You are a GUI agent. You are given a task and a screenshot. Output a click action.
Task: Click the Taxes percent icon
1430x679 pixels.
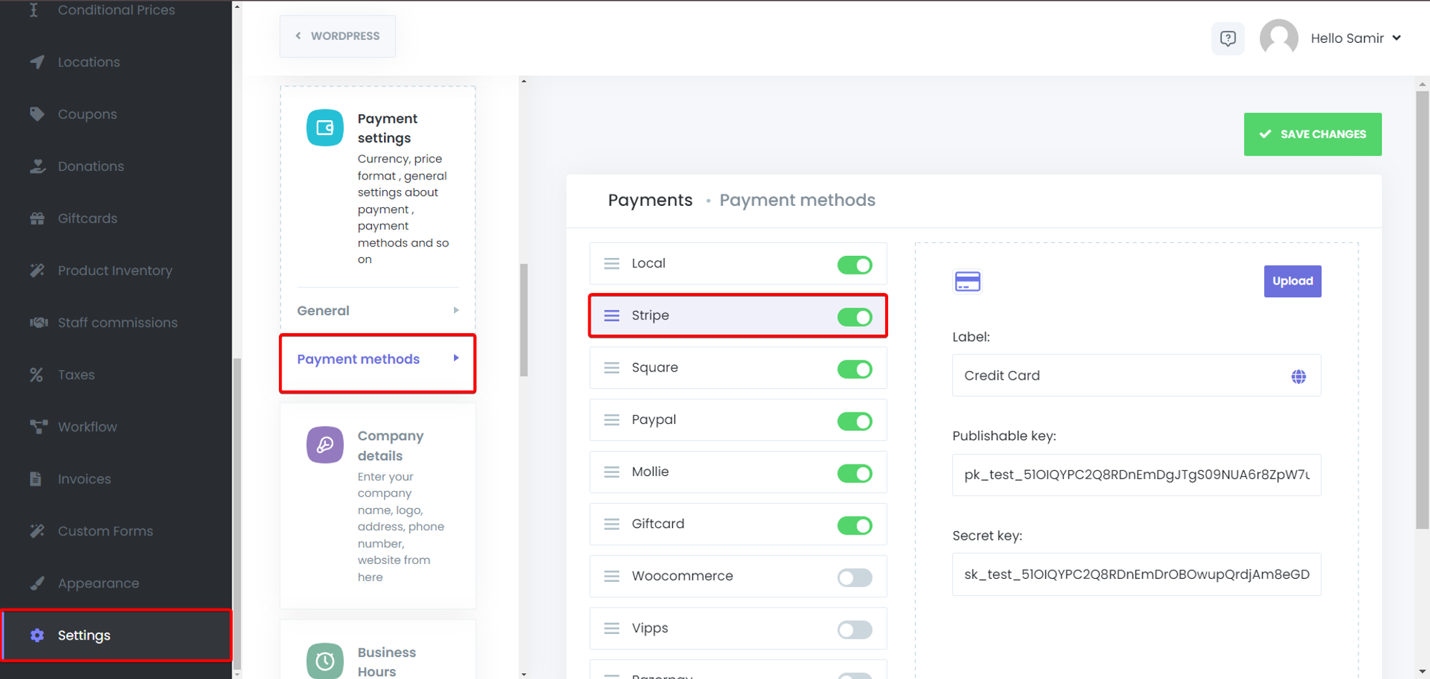[x=36, y=374]
